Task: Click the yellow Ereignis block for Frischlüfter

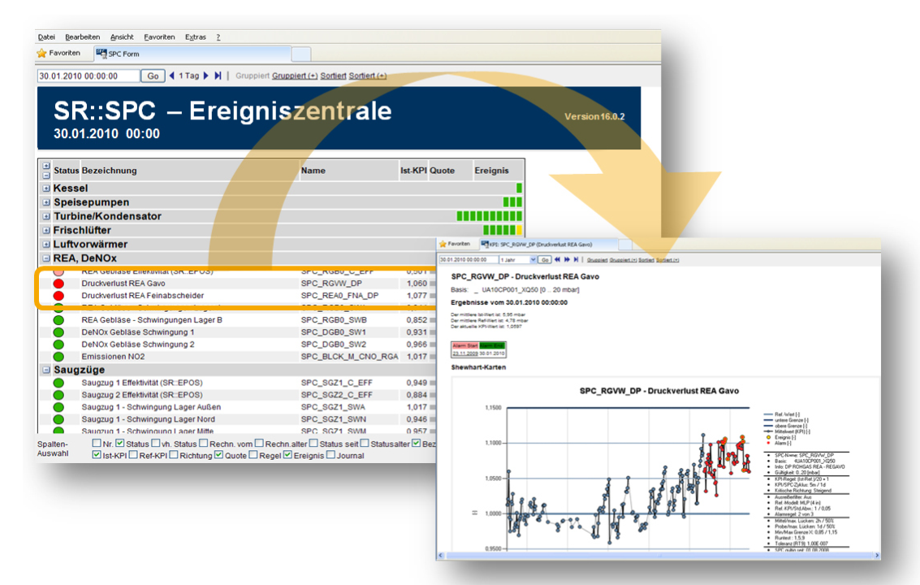Action: (x=519, y=230)
